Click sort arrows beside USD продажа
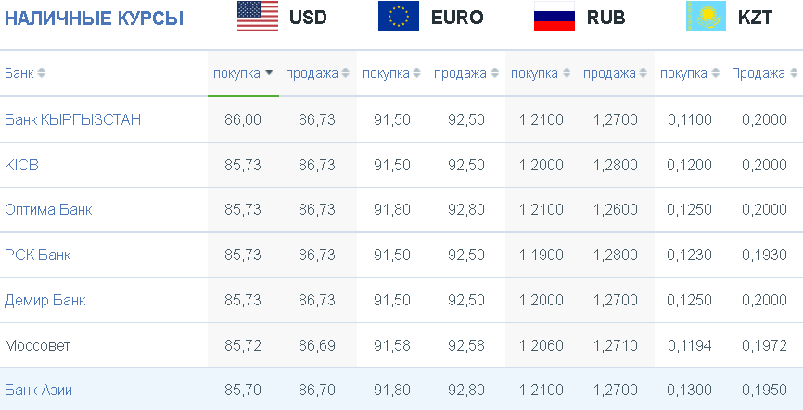The image size is (803, 410). coord(346,74)
